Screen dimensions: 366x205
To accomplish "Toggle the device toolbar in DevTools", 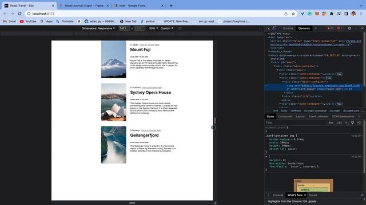I will tap(274, 28).
